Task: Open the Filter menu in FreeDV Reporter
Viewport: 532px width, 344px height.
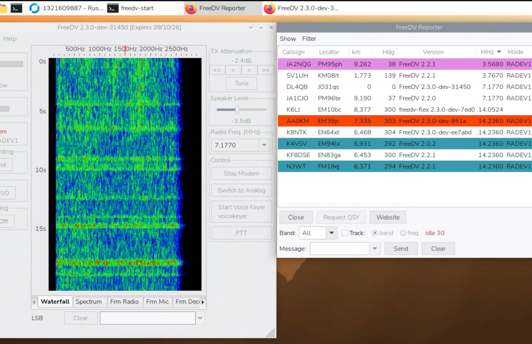Action: [309, 39]
